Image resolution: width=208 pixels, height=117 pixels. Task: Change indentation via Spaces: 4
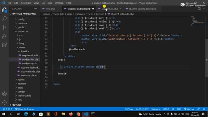pos(156,109)
